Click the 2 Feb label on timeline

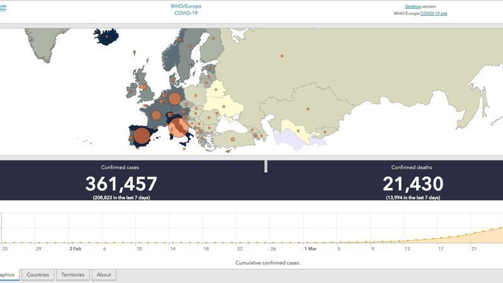75,248
